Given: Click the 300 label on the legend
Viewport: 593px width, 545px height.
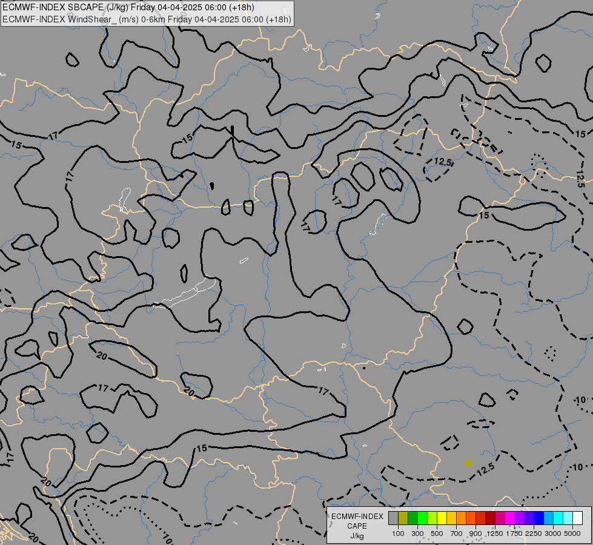Looking at the screenshot, I should 417,533.
